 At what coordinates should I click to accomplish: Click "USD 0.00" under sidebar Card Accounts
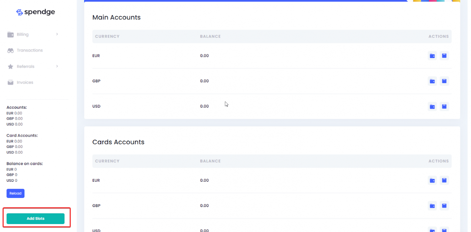pos(15,152)
